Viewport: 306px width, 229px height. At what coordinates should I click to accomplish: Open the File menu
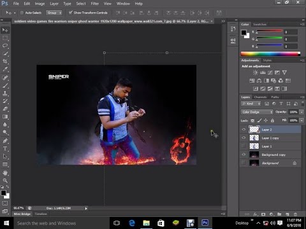[x=16, y=4]
